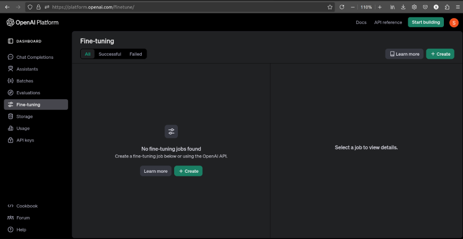Image resolution: width=463 pixels, height=239 pixels.
Task: Go back with browser back arrow
Action: coord(7,7)
